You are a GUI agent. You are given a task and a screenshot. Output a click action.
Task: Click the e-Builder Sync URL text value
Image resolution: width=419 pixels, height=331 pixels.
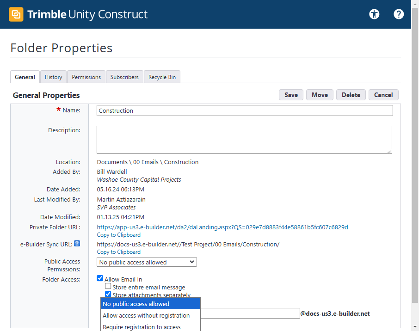[188, 244]
